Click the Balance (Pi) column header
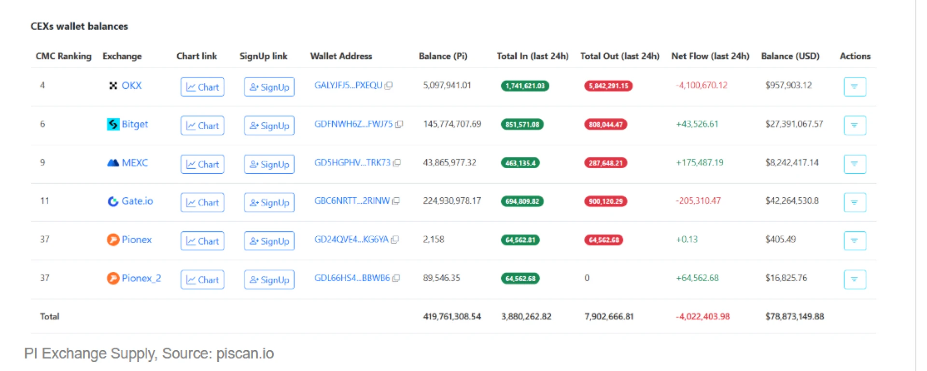Screen dimensions: 927x371 coord(443,56)
